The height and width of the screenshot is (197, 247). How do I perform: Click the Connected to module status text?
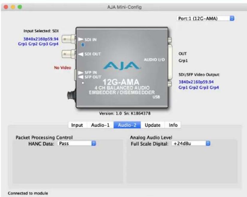point(28,193)
